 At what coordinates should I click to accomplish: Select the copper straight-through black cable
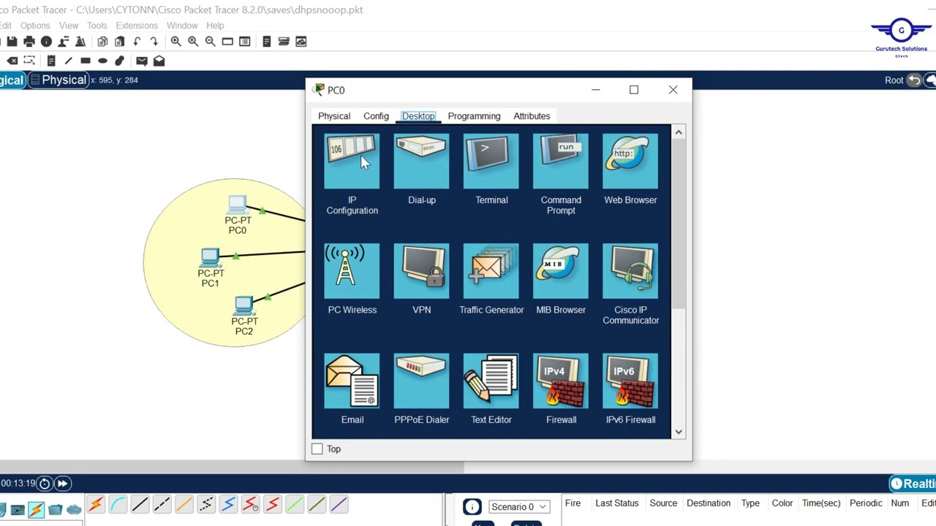pyautogui.click(x=140, y=505)
